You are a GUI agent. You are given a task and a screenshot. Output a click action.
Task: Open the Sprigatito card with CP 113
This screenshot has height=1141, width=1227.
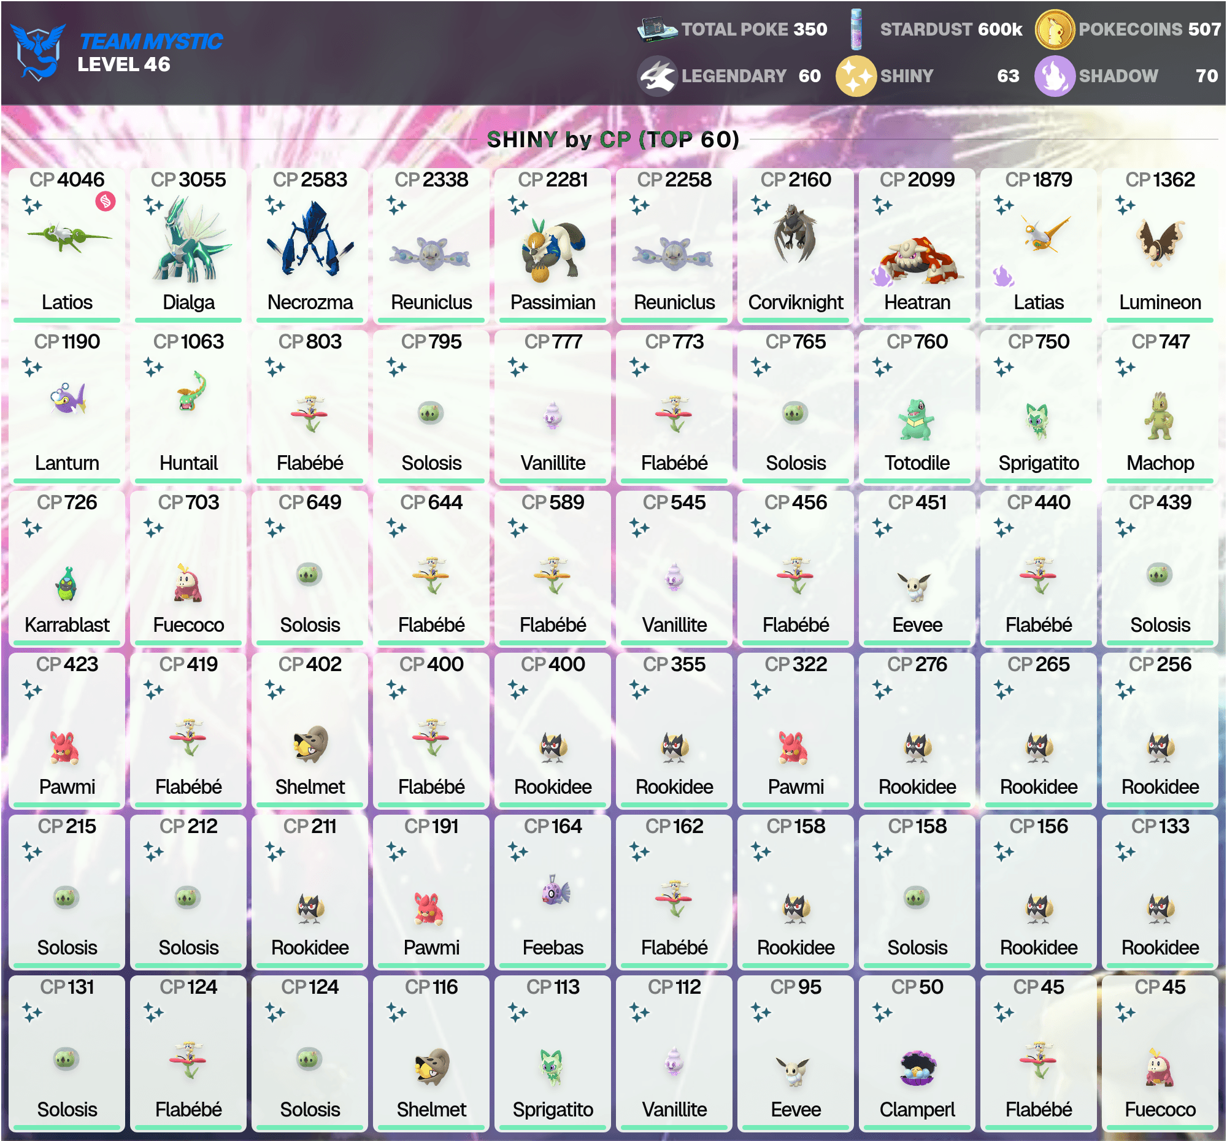click(553, 1053)
